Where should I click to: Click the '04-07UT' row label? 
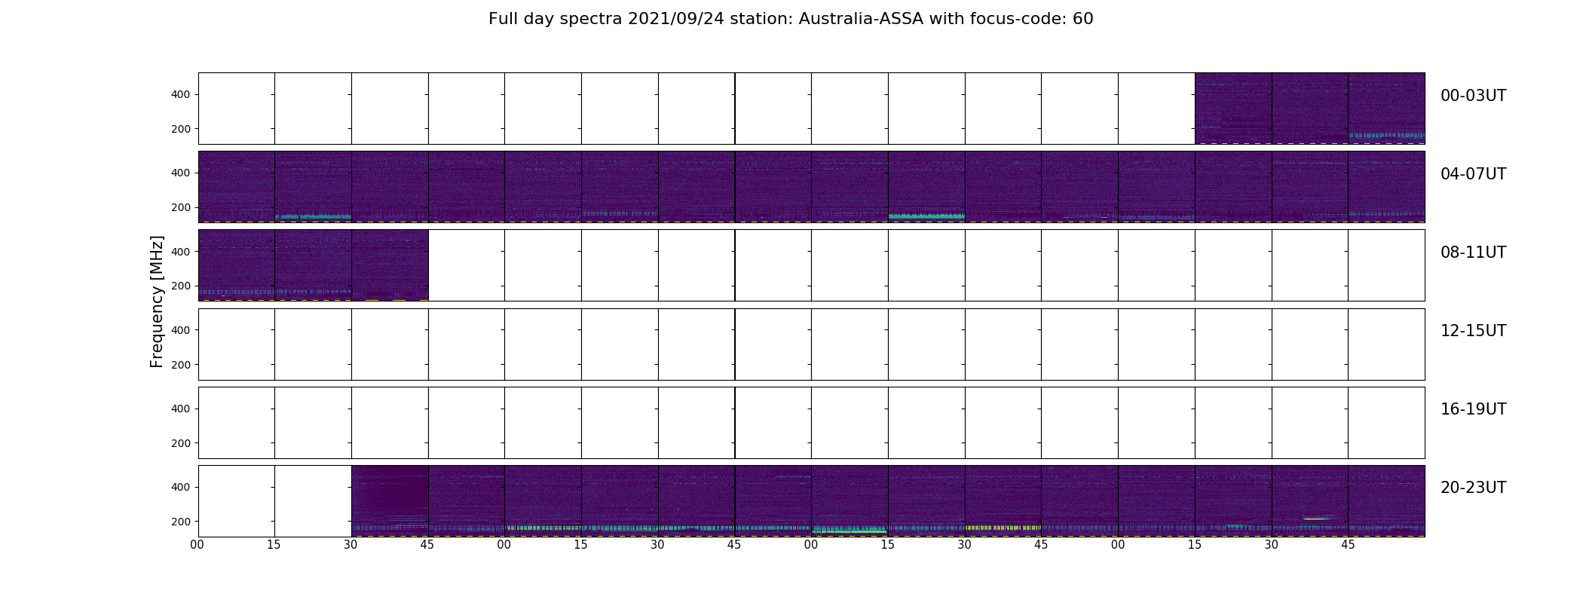[1473, 174]
